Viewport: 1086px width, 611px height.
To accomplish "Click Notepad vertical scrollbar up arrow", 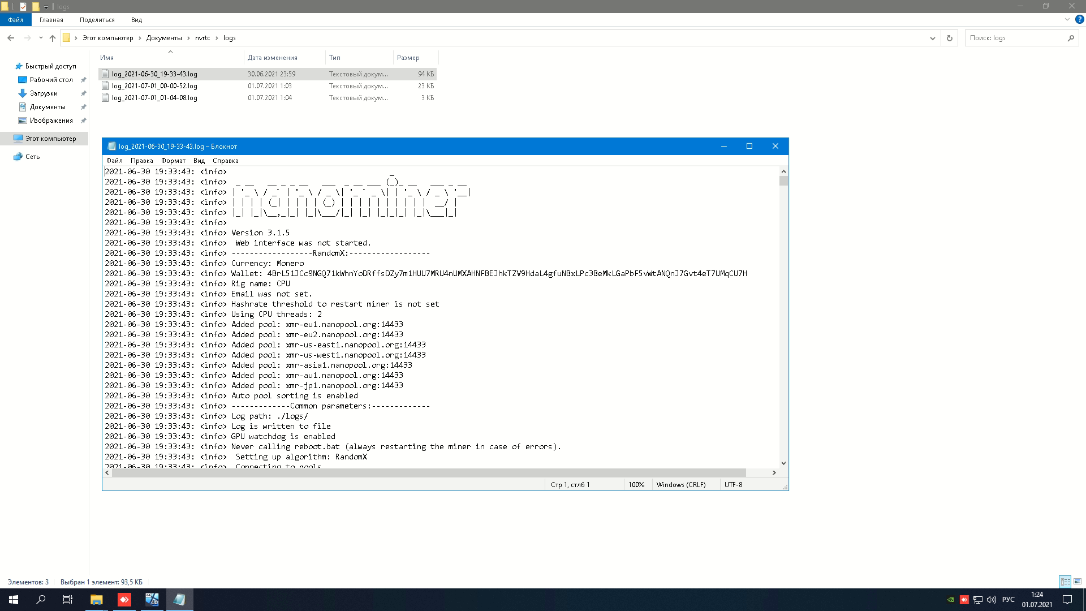I will coord(783,171).
